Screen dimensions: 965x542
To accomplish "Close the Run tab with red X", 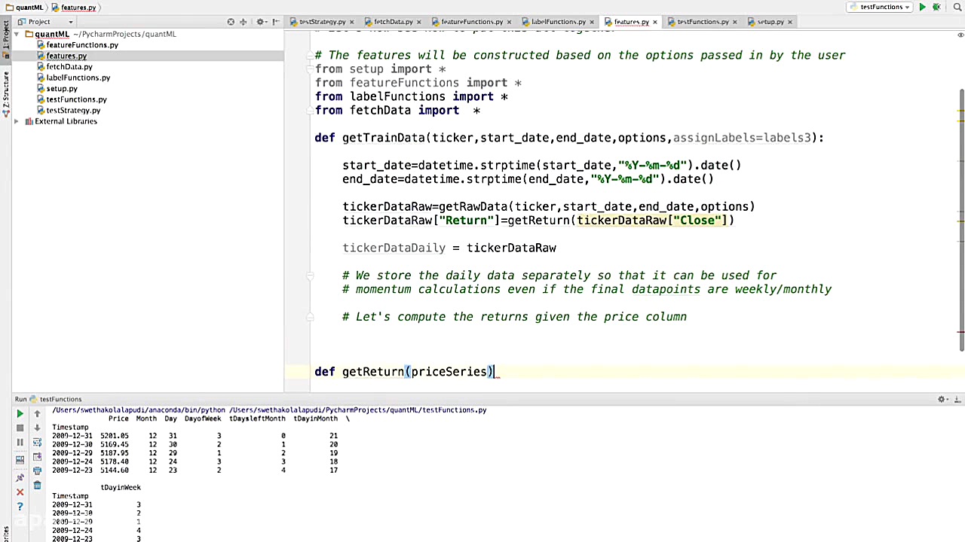I will click(x=20, y=492).
